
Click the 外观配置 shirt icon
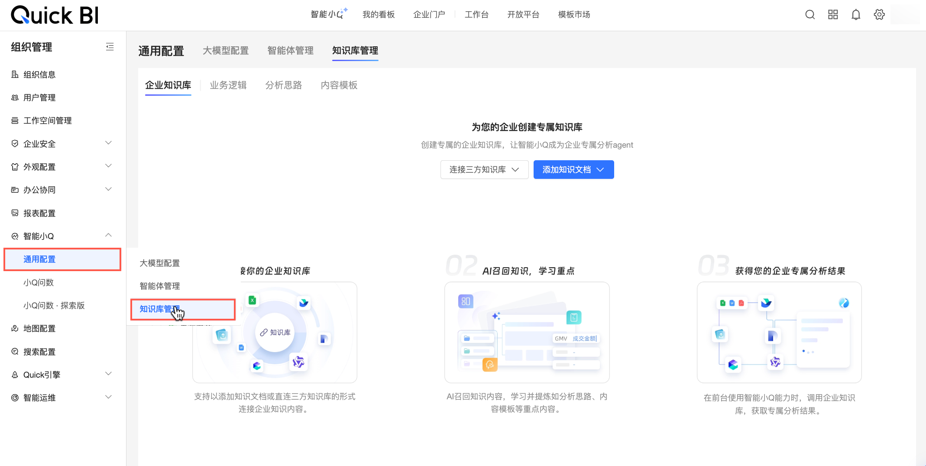15,167
